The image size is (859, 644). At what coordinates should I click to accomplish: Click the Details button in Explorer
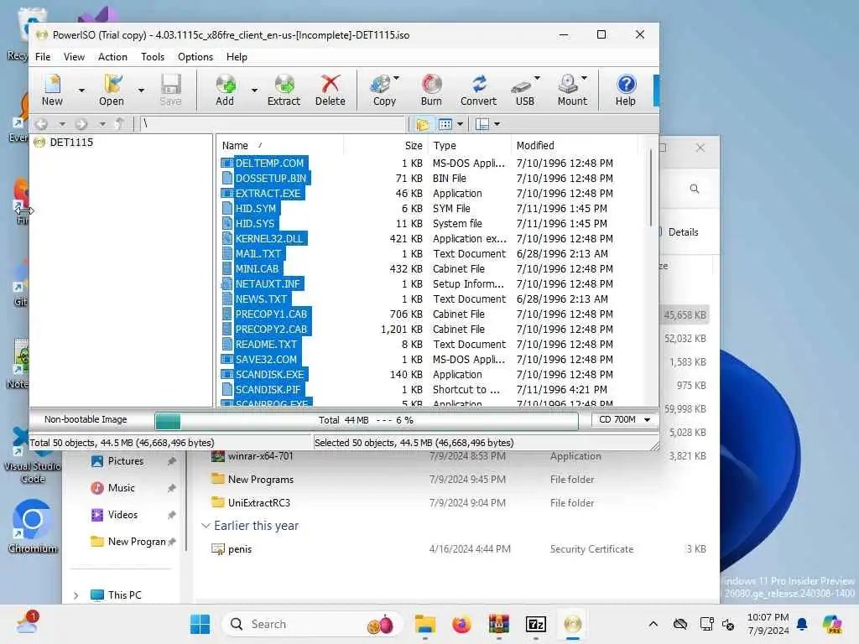click(683, 232)
